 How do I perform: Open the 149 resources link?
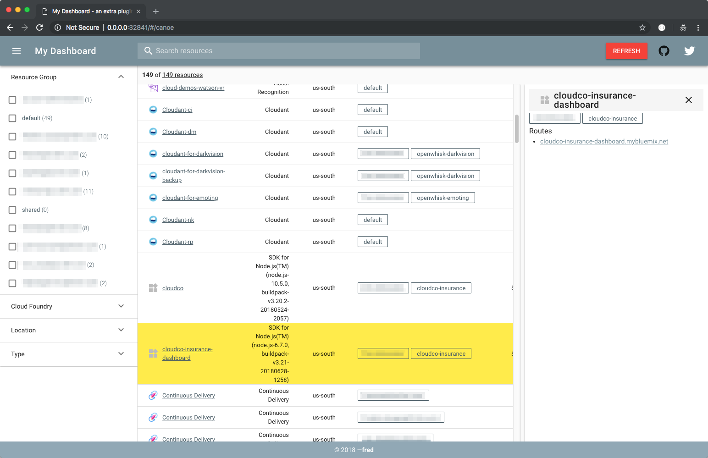pos(182,75)
